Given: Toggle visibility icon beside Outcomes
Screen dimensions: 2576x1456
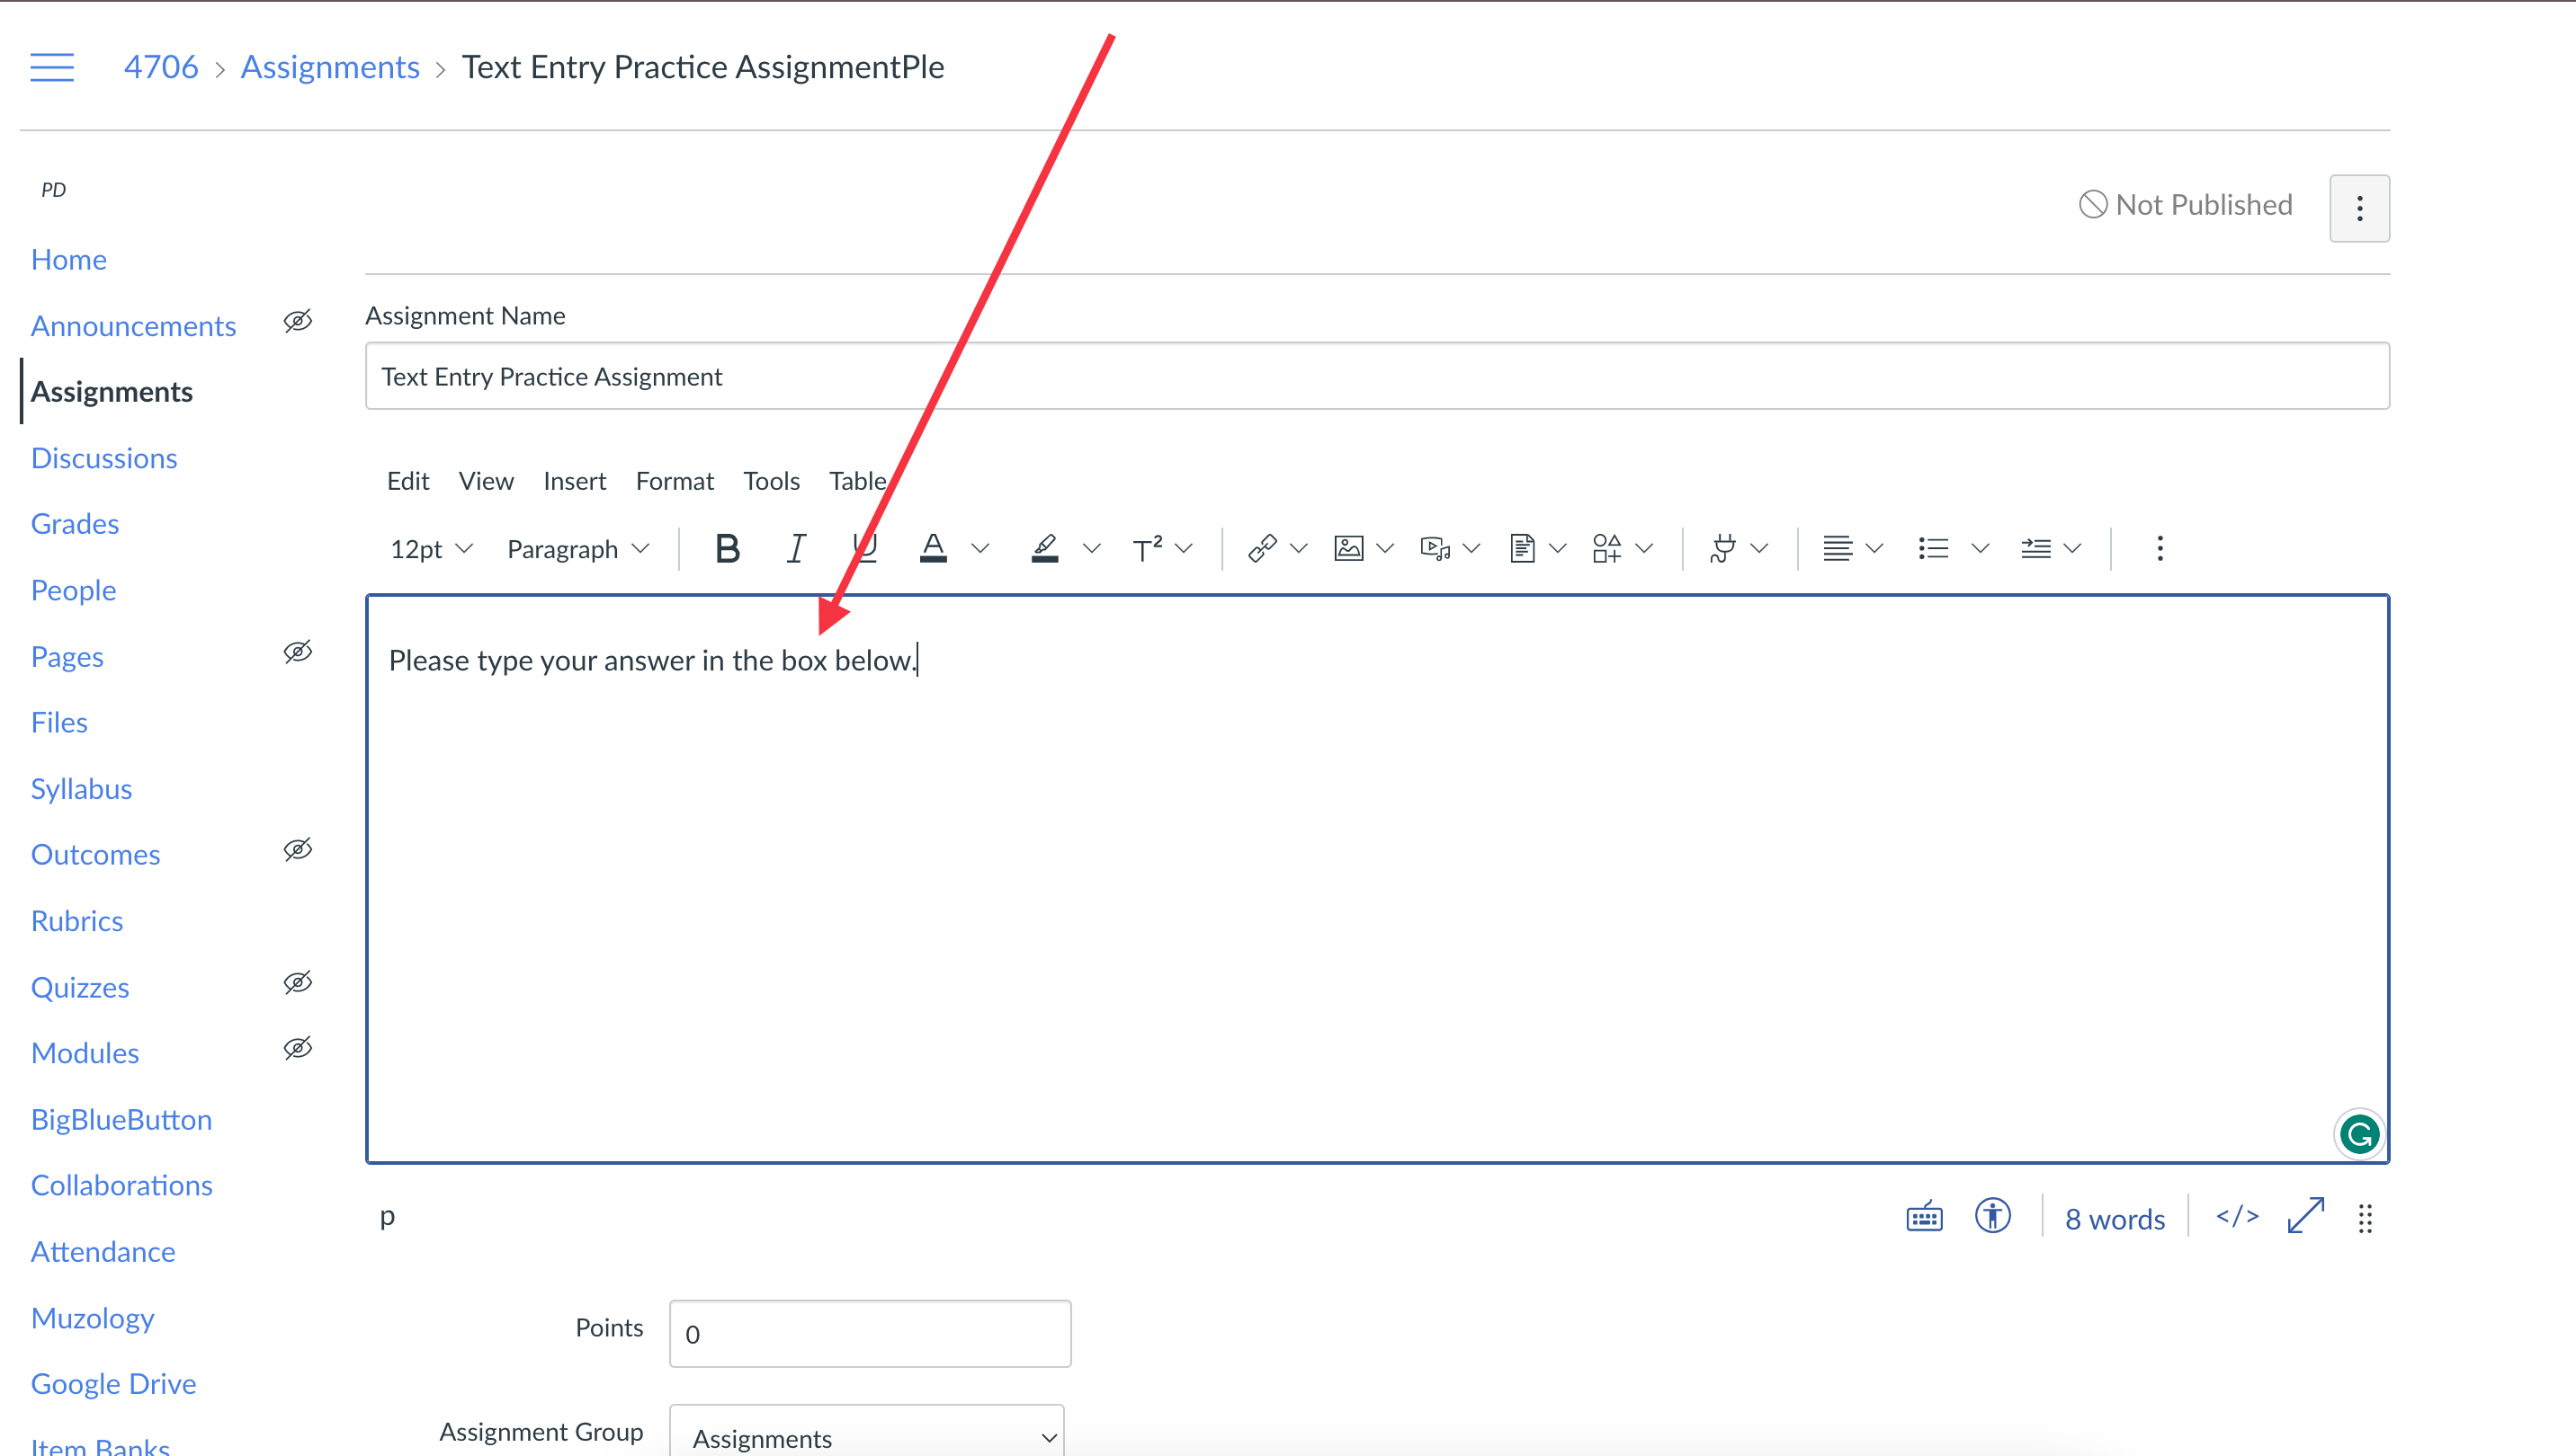Looking at the screenshot, I should [x=297, y=850].
